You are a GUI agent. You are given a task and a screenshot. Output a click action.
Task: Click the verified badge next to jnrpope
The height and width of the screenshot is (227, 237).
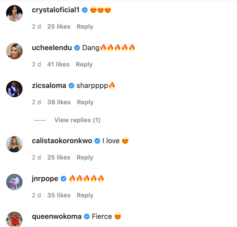coord(64,179)
